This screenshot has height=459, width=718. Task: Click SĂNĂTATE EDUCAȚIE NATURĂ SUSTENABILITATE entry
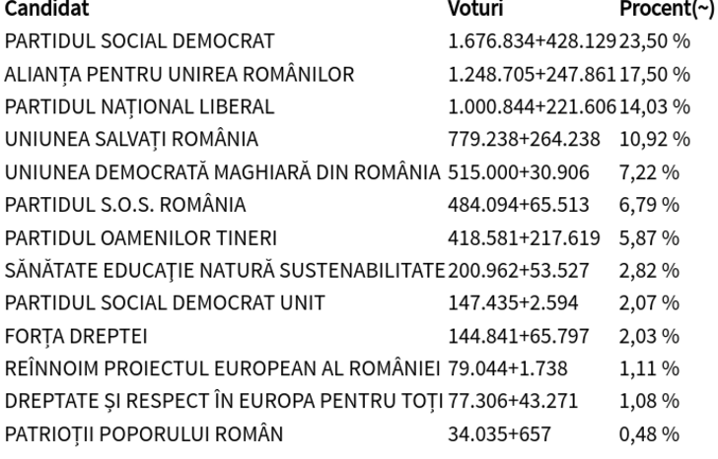pyautogui.click(x=224, y=270)
